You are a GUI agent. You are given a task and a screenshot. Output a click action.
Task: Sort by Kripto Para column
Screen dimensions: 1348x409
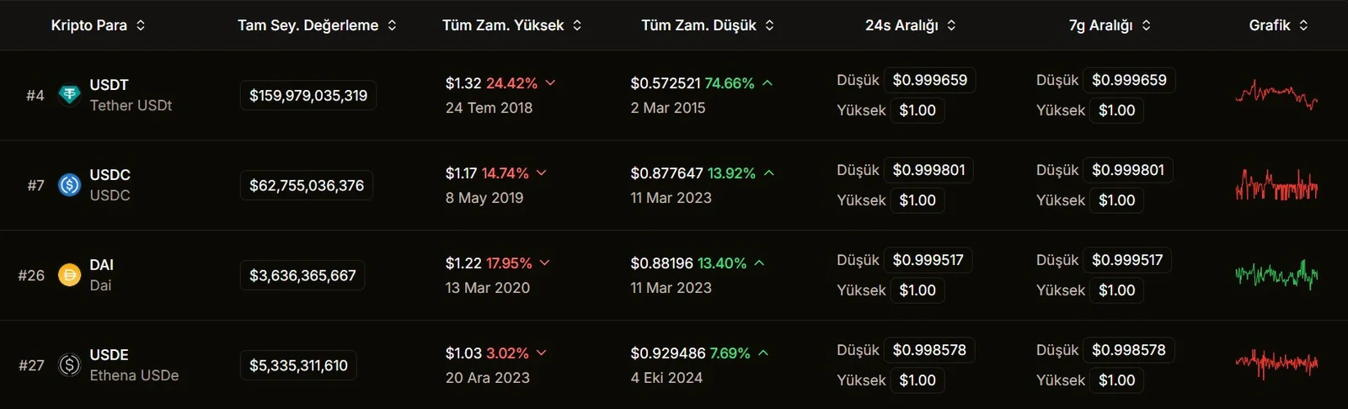tap(99, 25)
